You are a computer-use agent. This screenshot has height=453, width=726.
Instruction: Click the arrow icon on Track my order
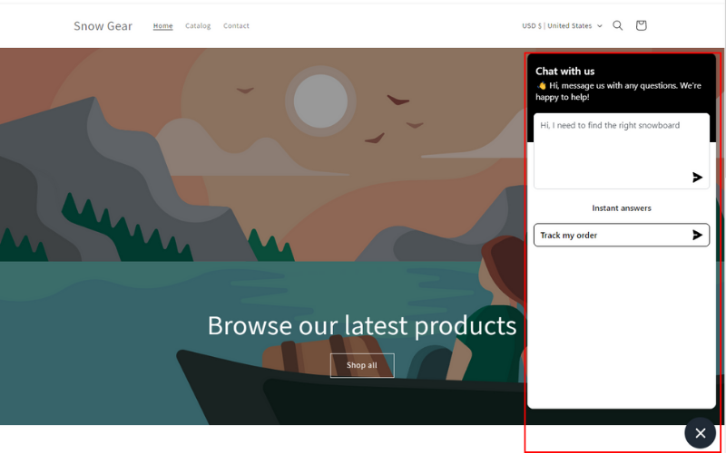697,235
